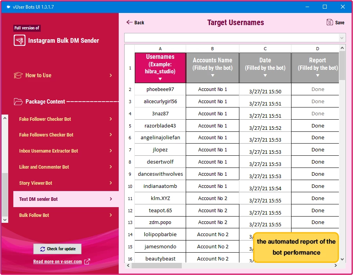Expand Text DM sender Bot chevron

point(111,199)
